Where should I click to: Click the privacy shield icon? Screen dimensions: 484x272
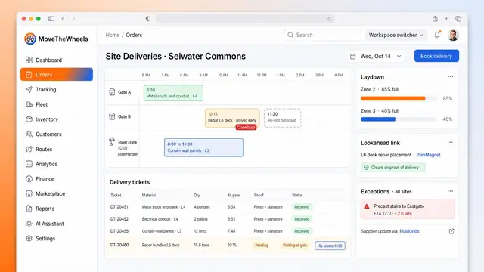click(148, 19)
